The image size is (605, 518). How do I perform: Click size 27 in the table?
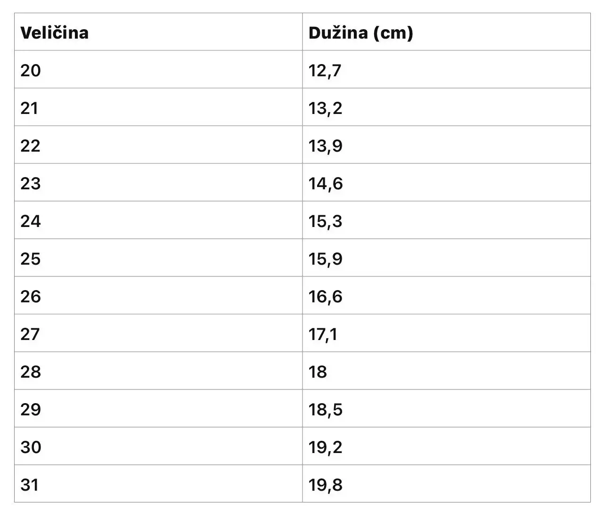[30, 334]
